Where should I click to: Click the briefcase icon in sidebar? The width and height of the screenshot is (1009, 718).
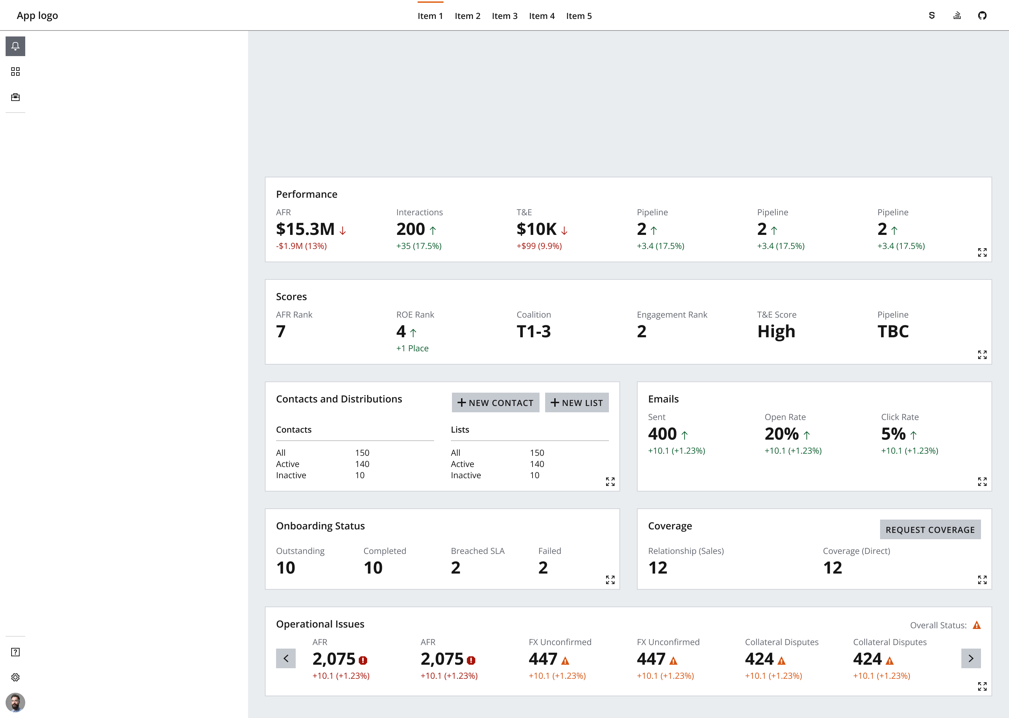(x=15, y=97)
